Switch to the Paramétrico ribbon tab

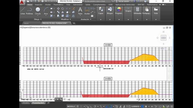pos(58,5)
